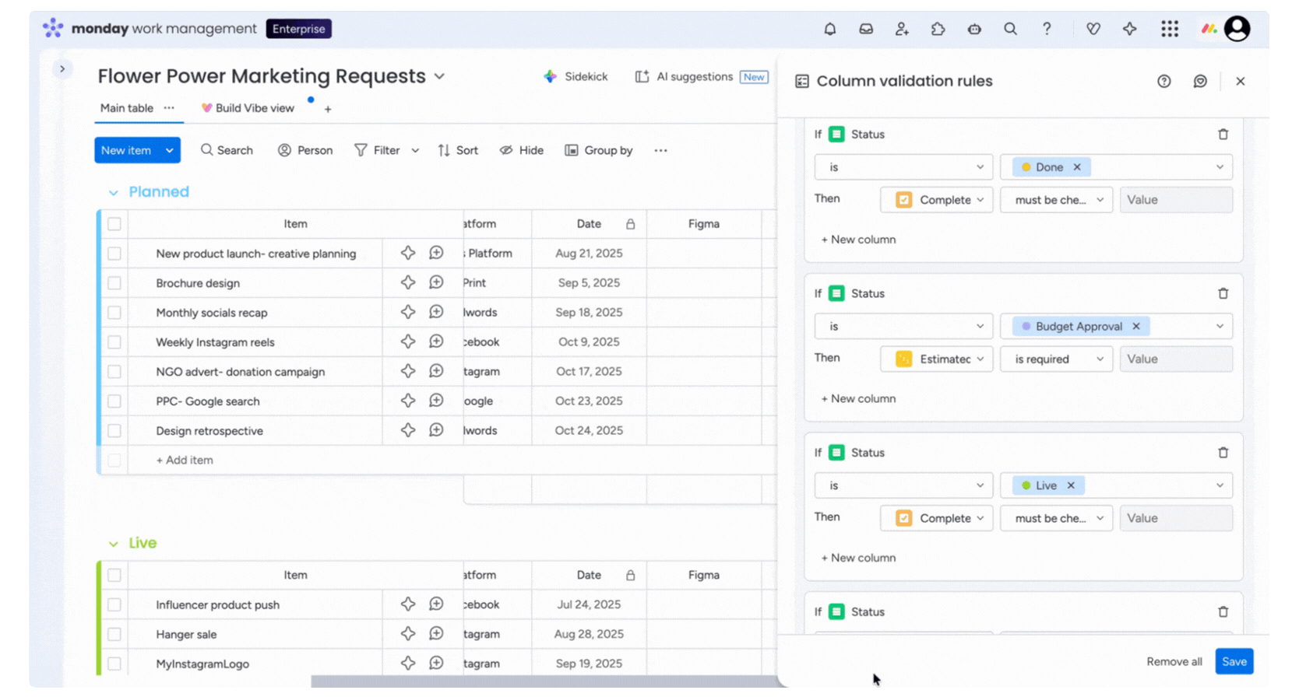
Task: Delete the Budget Approval rule with trash icon
Action: (x=1223, y=293)
